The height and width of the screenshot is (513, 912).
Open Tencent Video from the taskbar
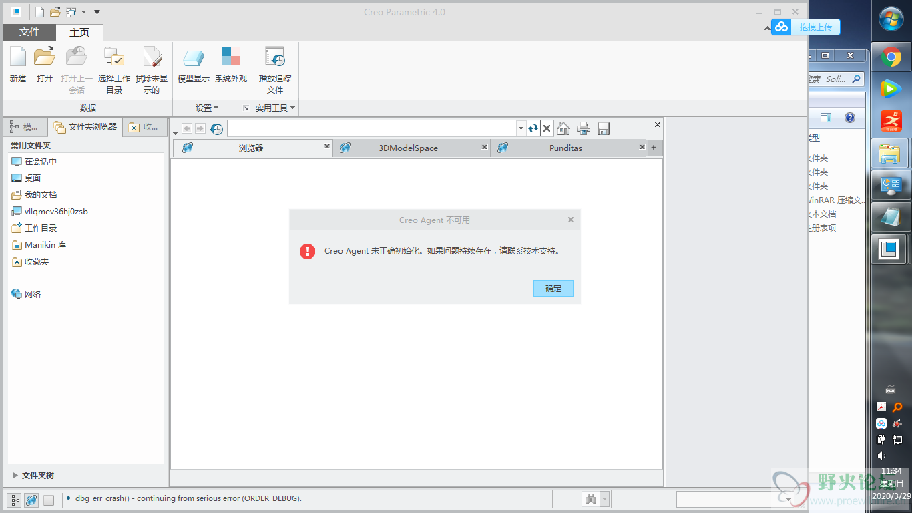pyautogui.click(x=891, y=89)
